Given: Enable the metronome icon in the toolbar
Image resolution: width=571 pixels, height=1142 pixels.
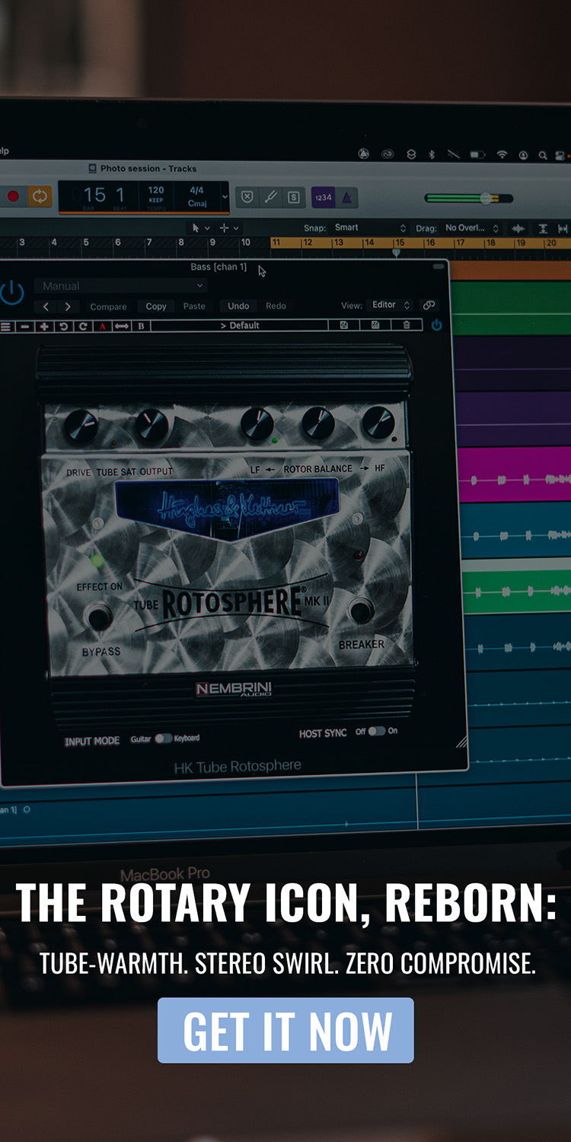Looking at the screenshot, I should 346,197.
